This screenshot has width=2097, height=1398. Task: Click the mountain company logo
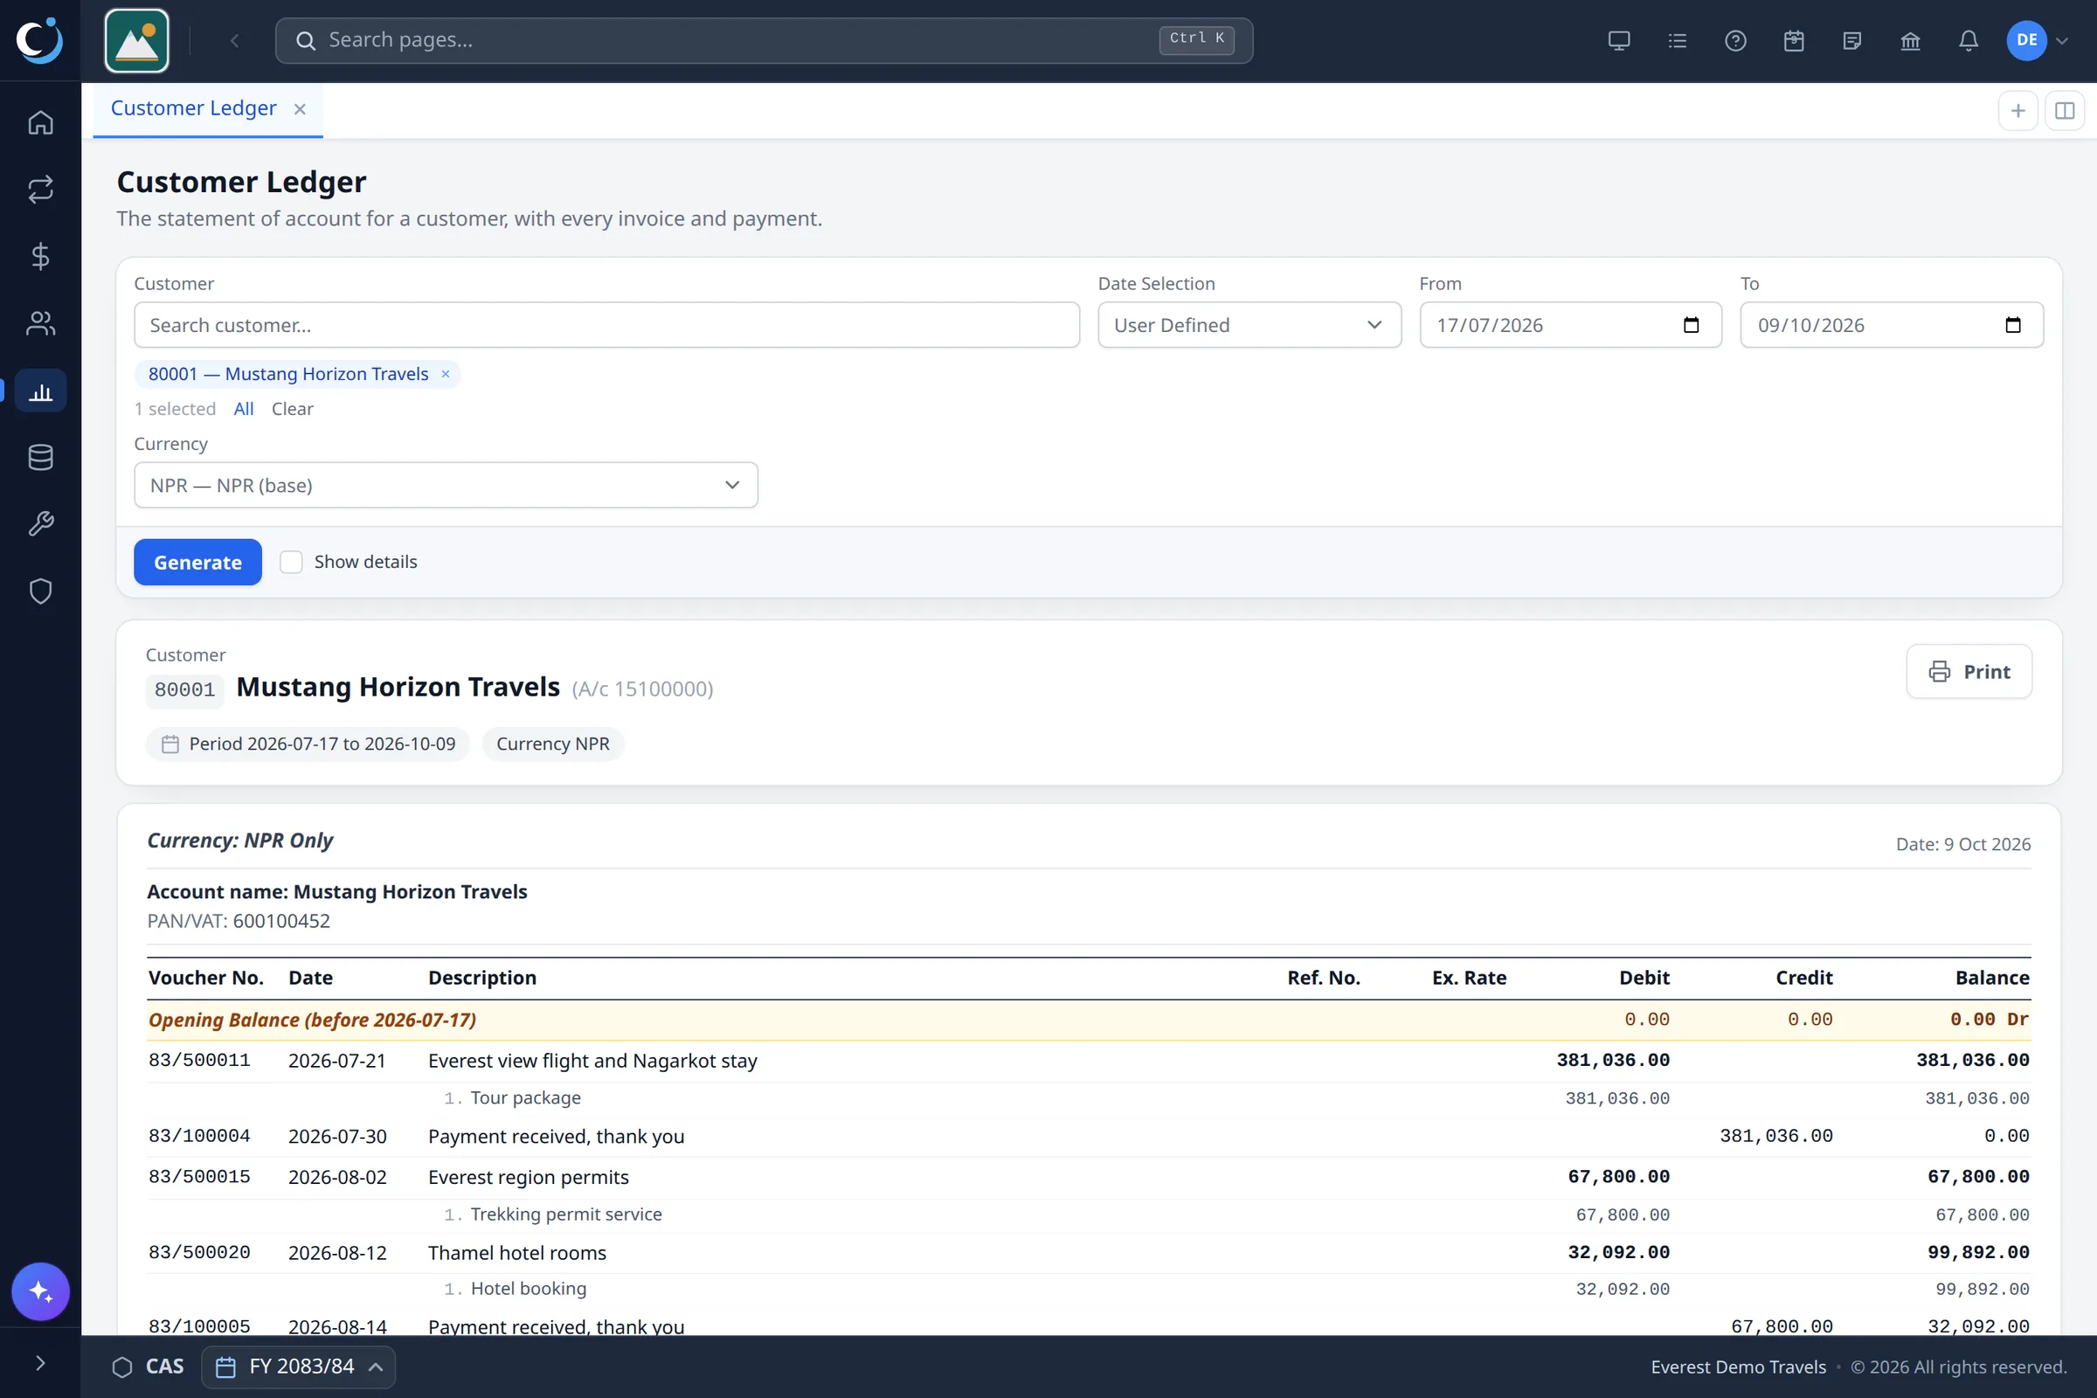pos(136,40)
